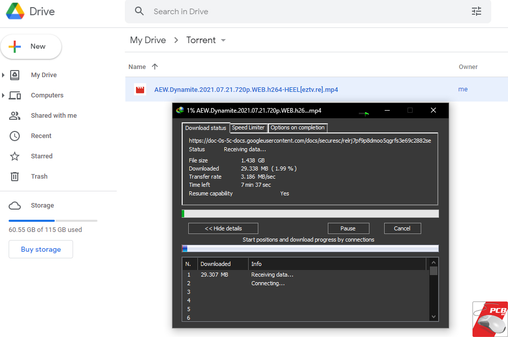
Task: Click the storage usage bar
Action: tap(53, 221)
